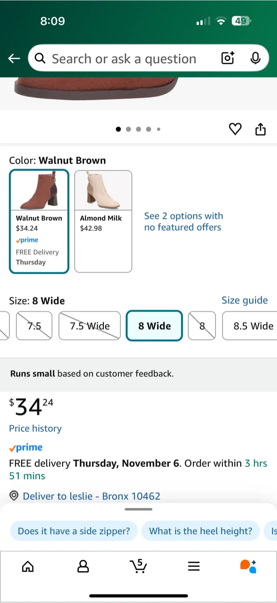The image size is (277, 603).
Task: Open the Rufus AI assistant icon
Action: pyautogui.click(x=248, y=566)
